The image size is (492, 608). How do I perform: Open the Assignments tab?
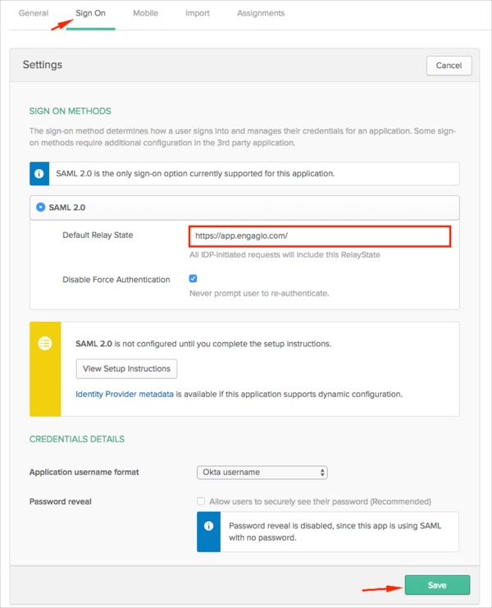coord(261,13)
